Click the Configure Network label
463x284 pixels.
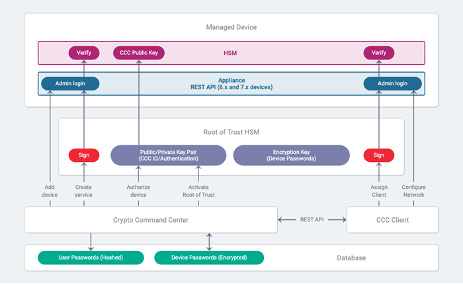point(414,191)
